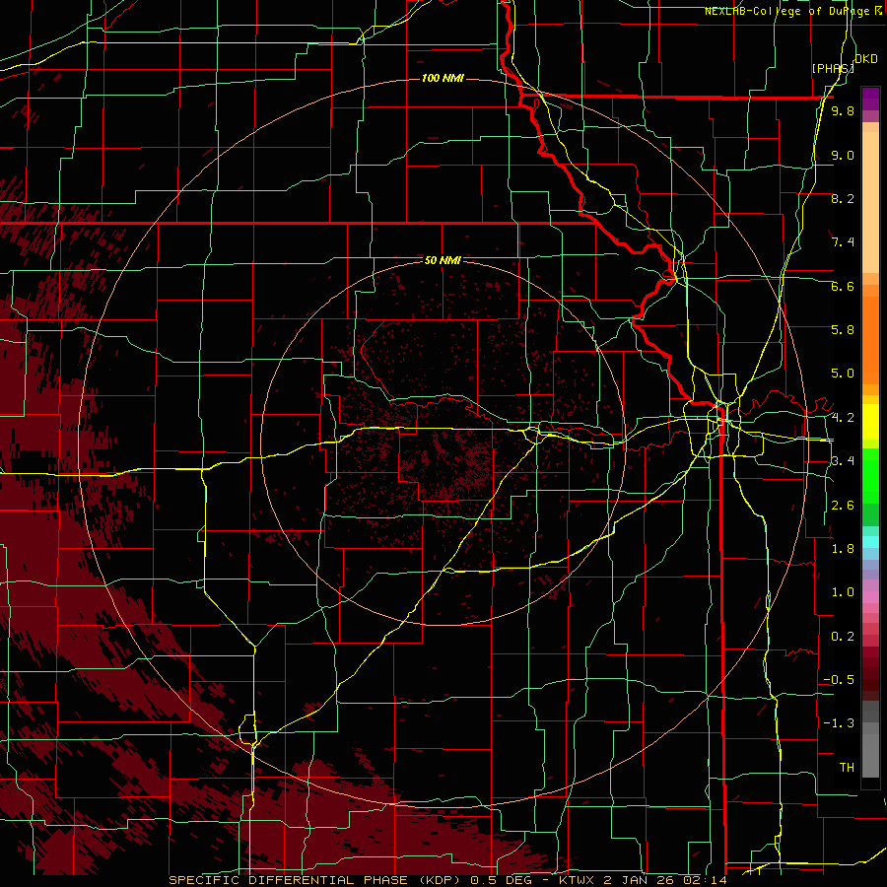The width and height of the screenshot is (887, 887).
Task: Click the 9.0 value on the color scale
Action: [x=843, y=155]
